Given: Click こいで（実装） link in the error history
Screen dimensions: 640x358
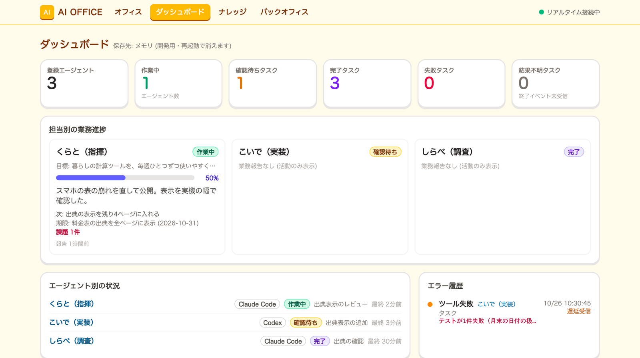Looking at the screenshot, I should [497, 304].
